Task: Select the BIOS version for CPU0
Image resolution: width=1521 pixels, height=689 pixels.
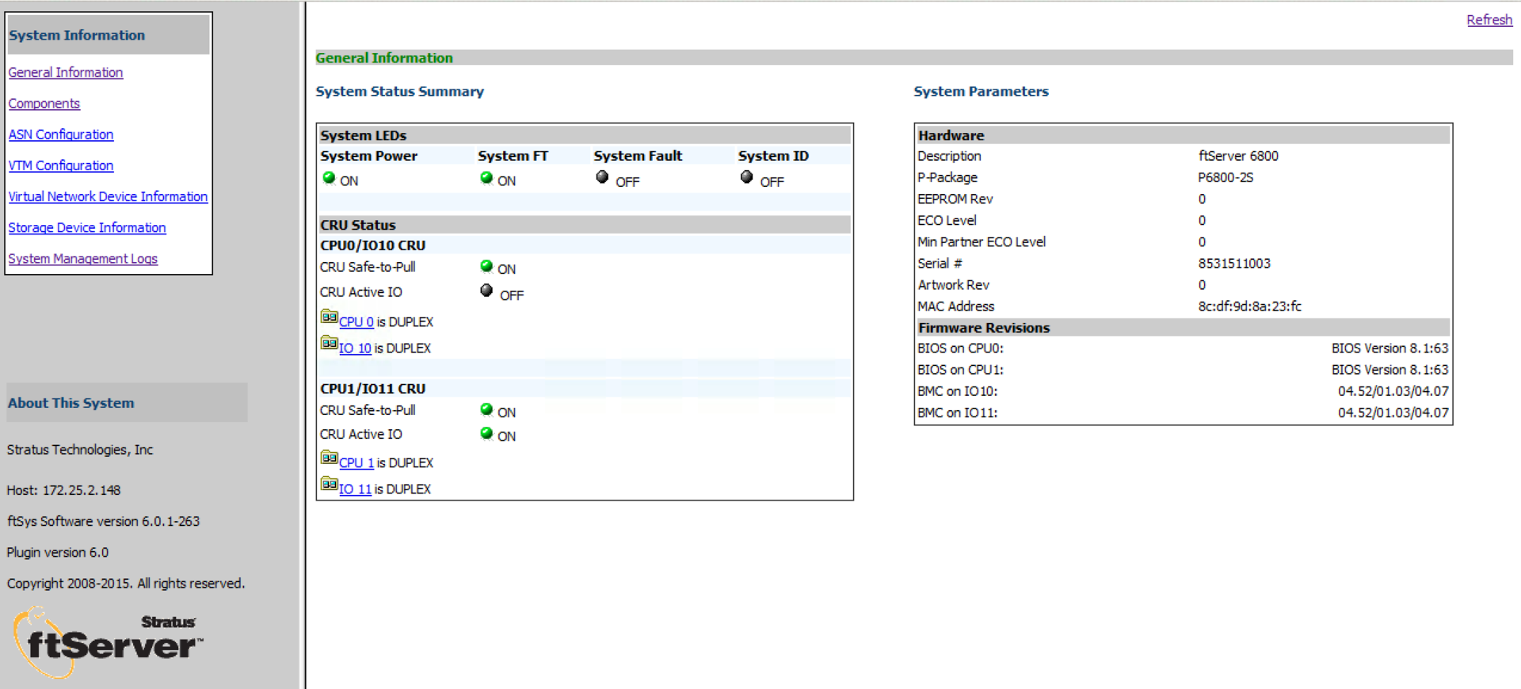Action: (1390, 348)
